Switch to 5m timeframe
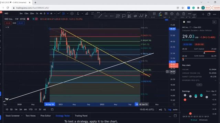 pyautogui.click(x=21, y=14)
